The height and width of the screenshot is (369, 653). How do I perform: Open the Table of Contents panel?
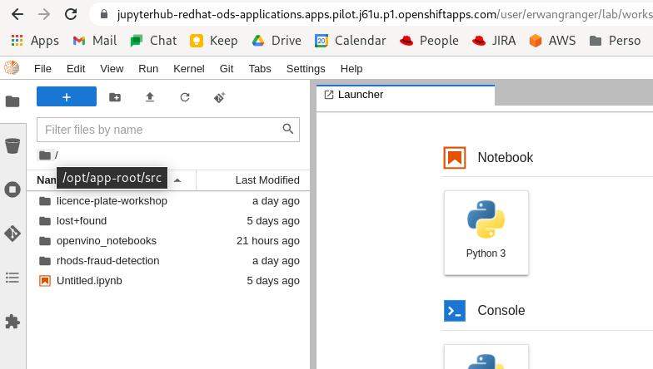click(12, 278)
